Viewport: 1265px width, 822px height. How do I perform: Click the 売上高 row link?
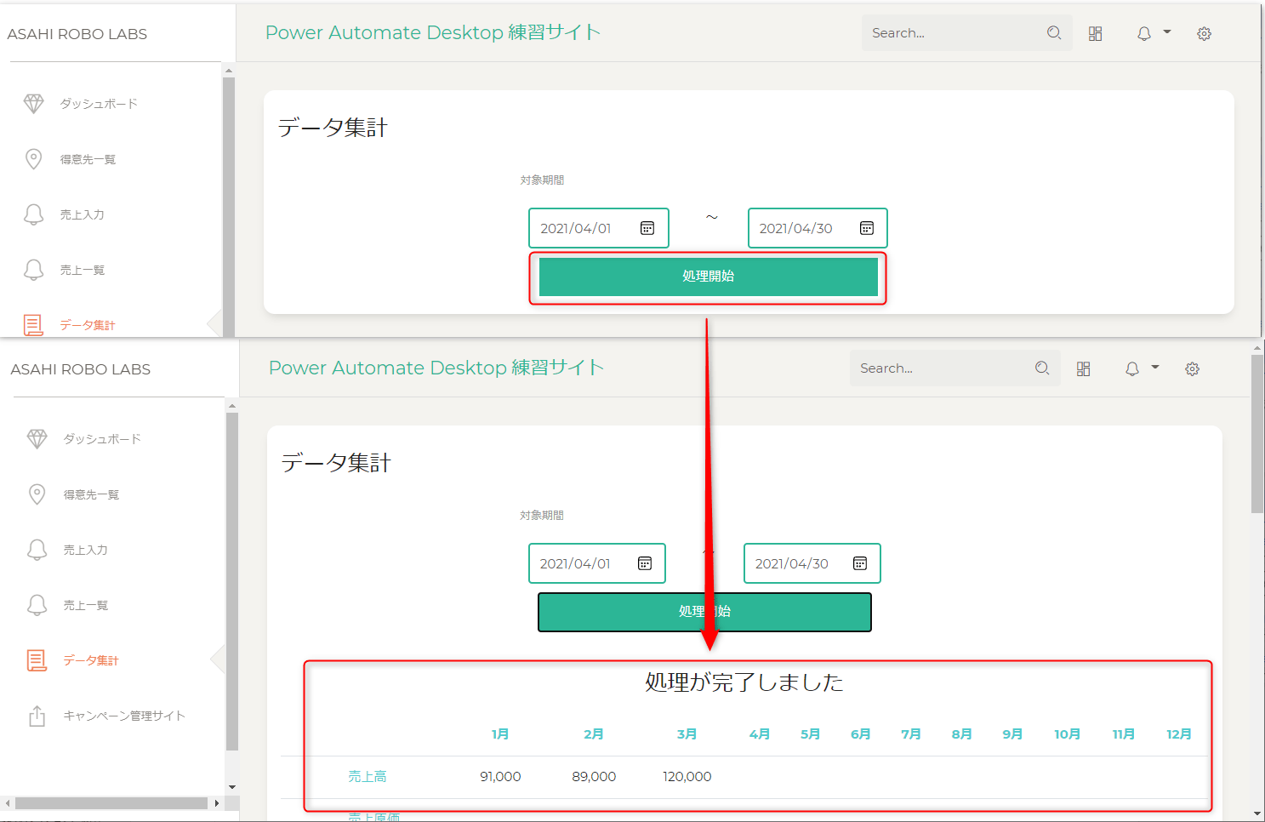pos(368,777)
